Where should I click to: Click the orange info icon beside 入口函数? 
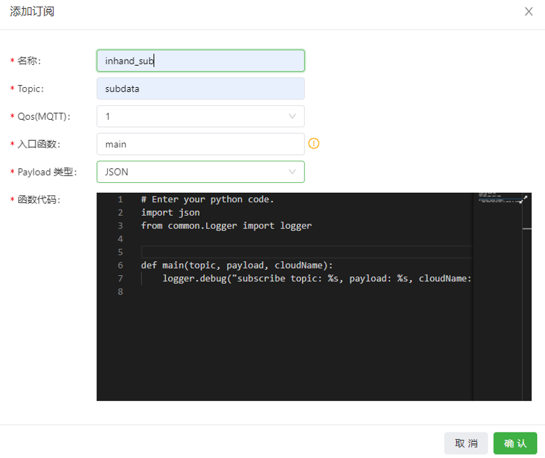tap(313, 143)
